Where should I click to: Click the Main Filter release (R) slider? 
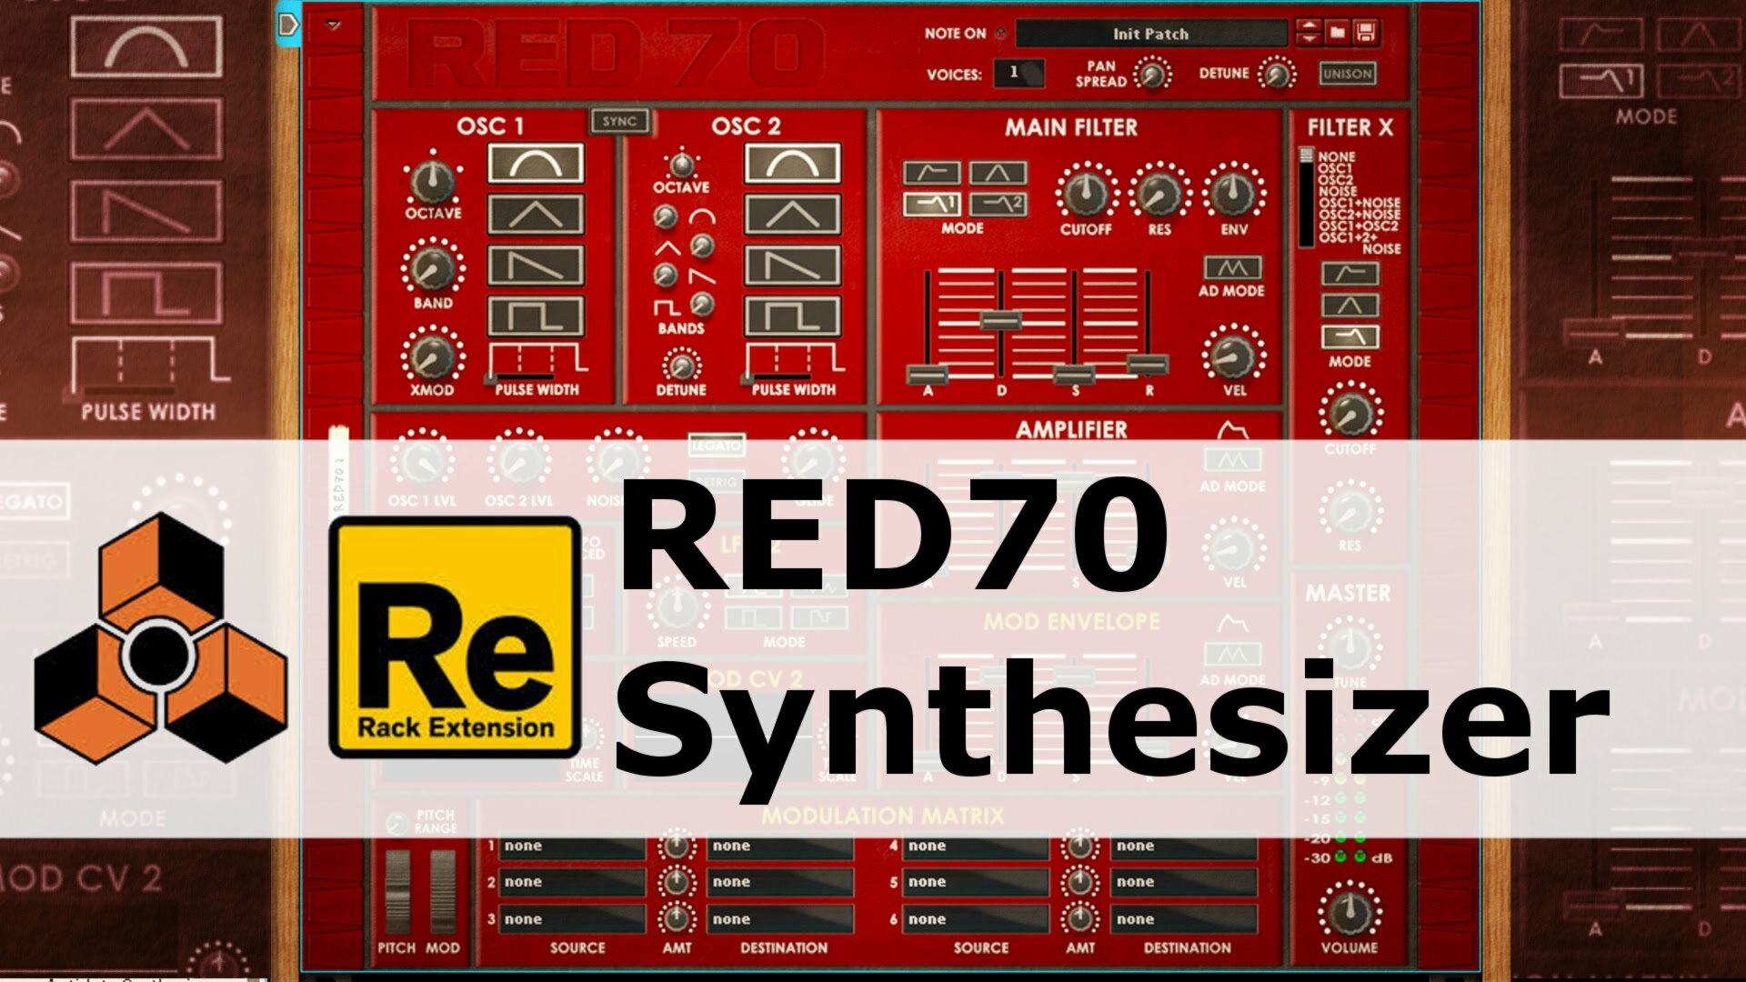tap(1148, 364)
